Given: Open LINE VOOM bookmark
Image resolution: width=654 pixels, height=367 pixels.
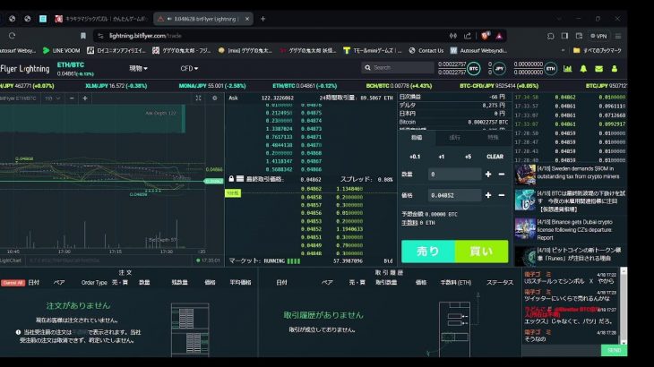Looking at the screenshot, I should (x=61, y=50).
